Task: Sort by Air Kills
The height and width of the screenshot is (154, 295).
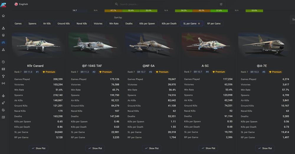Action: 47,24
